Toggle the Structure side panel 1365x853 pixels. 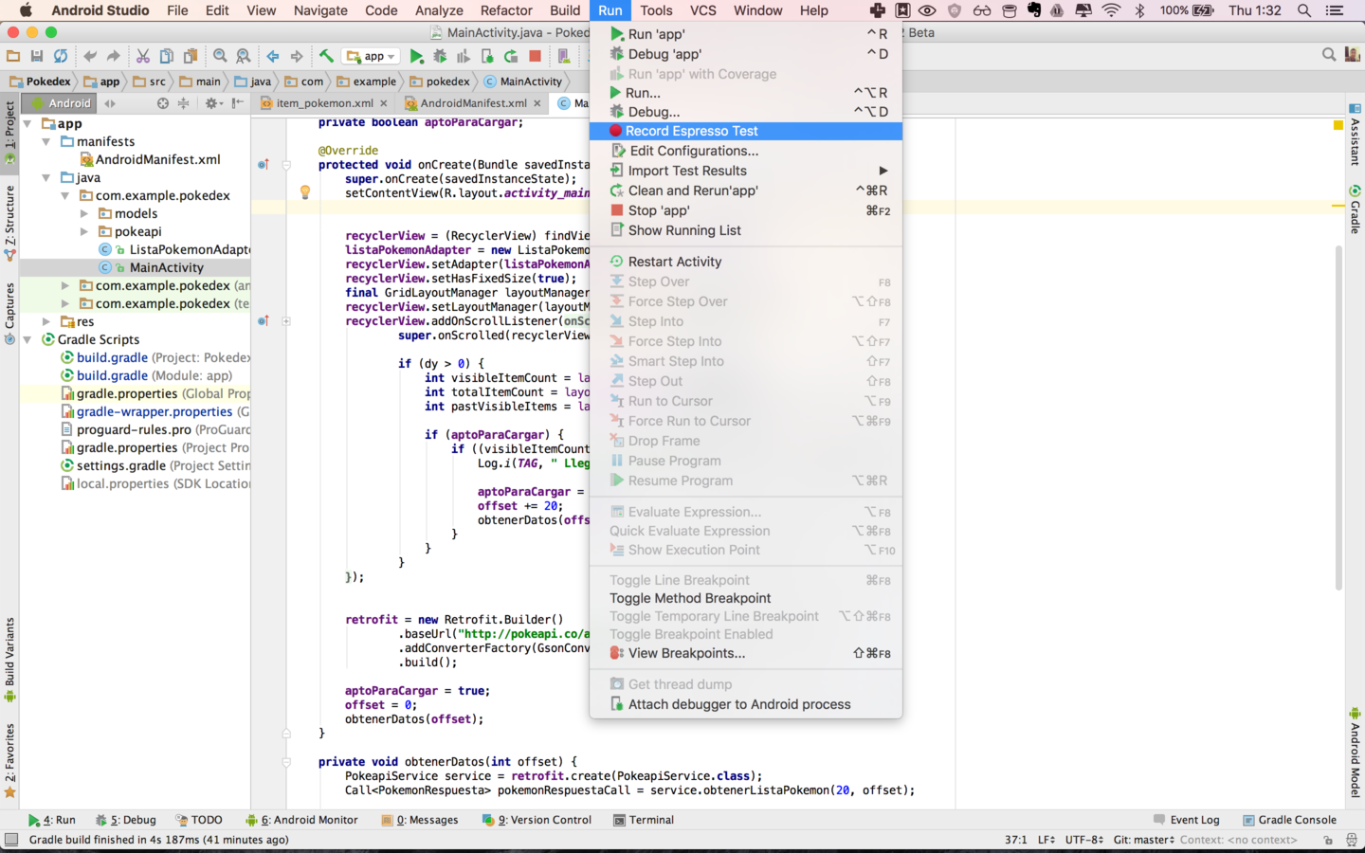pos(9,223)
